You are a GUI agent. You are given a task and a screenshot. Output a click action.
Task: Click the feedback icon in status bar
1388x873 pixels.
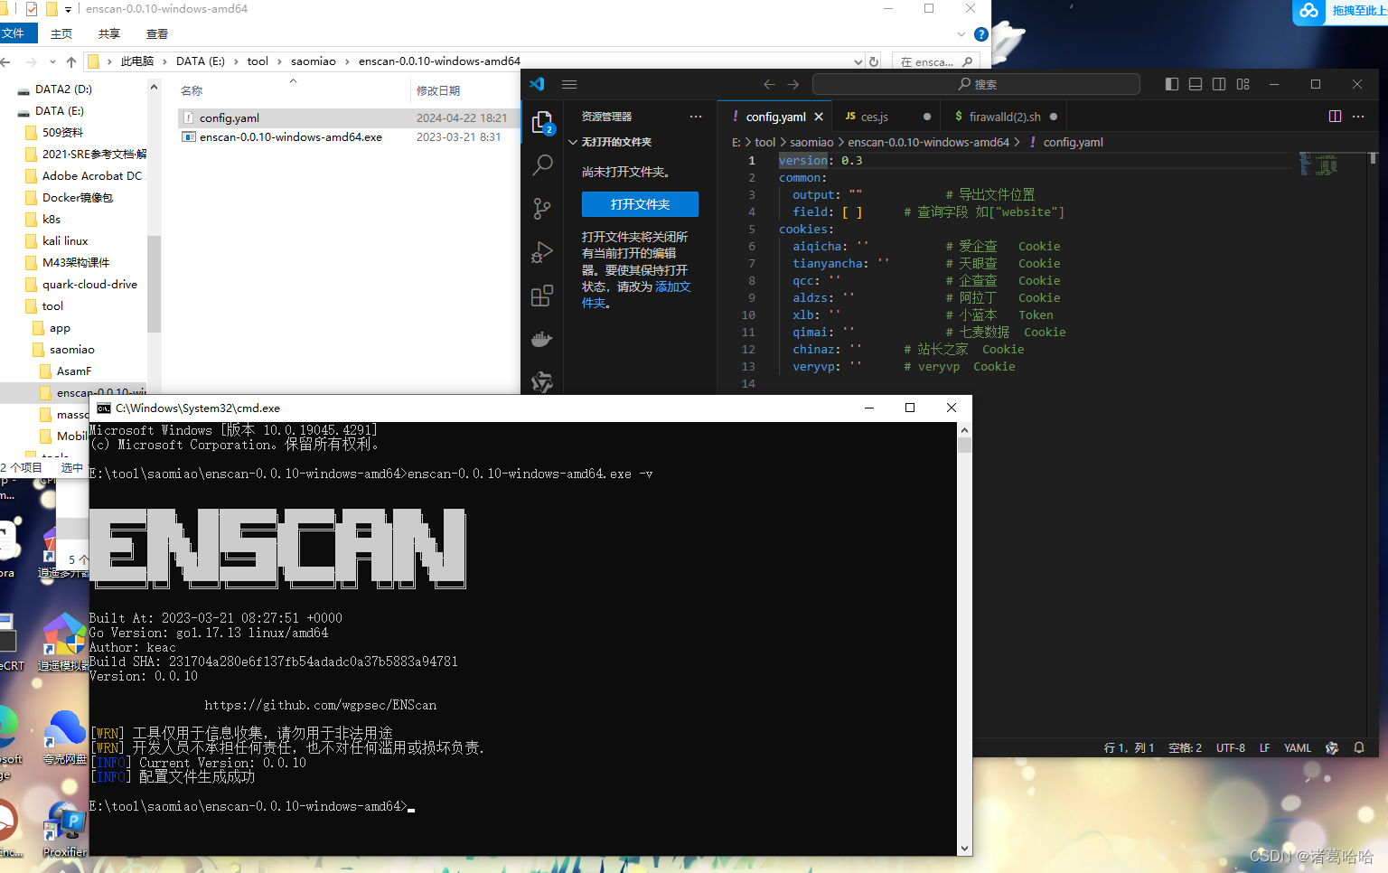[x=1332, y=747]
